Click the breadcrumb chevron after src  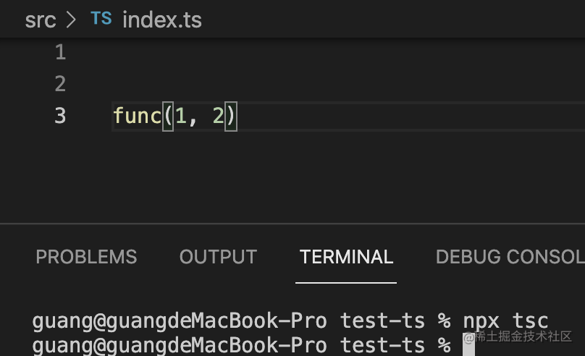[71, 20]
